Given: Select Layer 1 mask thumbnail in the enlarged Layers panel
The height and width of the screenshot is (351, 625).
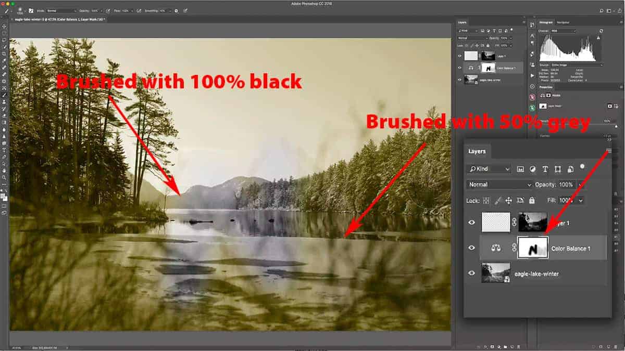Looking at the screenshot, I should click(533, 222).
